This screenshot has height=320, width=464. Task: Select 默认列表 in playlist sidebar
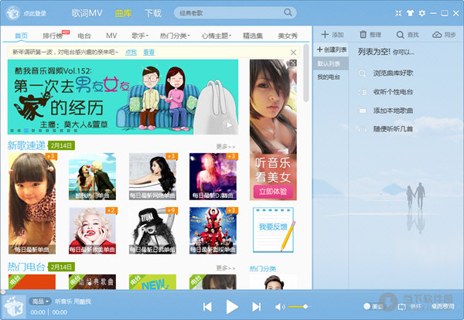[x=331, y=63]
